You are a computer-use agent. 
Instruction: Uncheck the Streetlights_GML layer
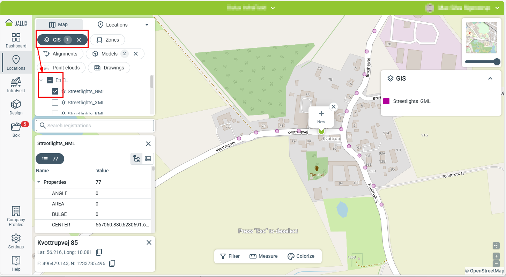[x=55, y=91]
